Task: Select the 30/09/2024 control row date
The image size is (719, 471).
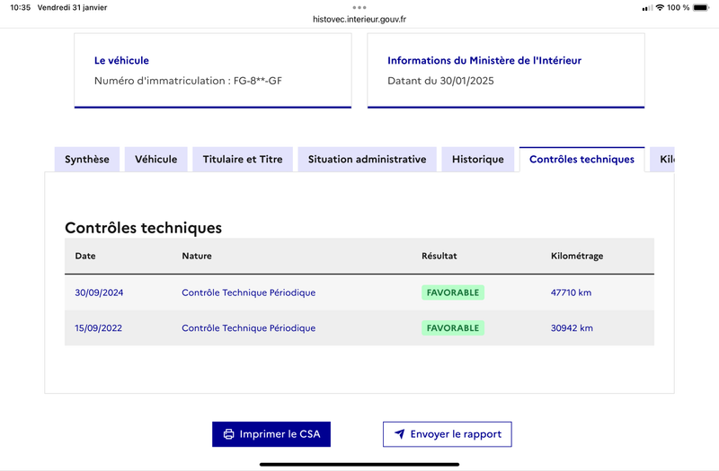Action: coord(99,292)
